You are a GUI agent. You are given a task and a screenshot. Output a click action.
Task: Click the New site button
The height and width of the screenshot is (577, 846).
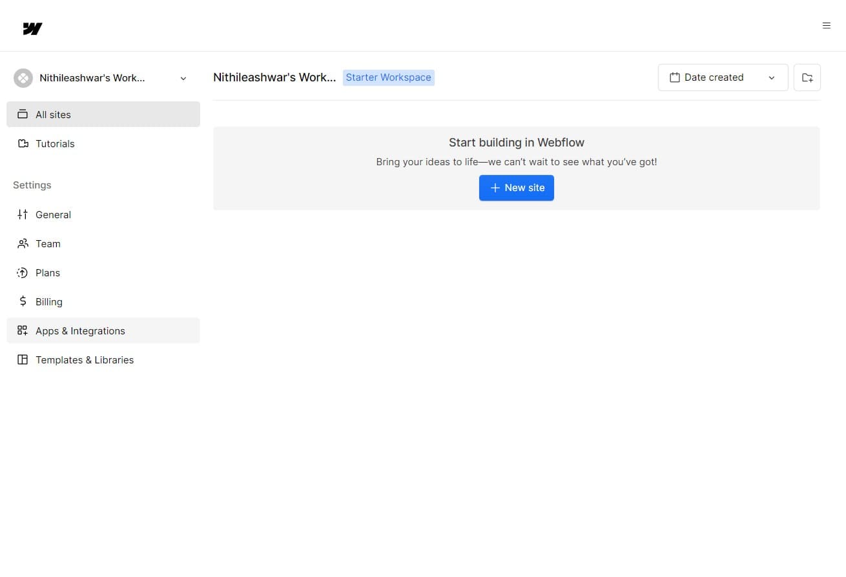point(517,188)
